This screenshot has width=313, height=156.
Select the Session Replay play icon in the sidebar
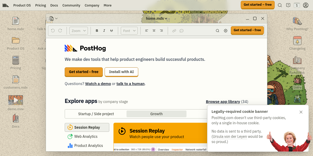click(x=70, y=127)
